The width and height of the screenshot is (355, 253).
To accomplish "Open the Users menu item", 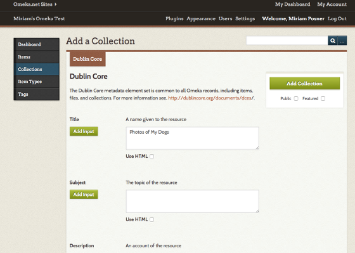I will 225,18.
